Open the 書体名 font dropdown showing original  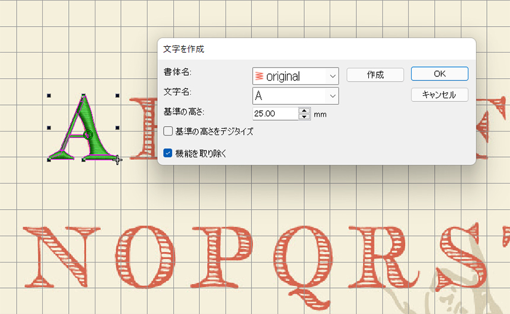point(295,76)
